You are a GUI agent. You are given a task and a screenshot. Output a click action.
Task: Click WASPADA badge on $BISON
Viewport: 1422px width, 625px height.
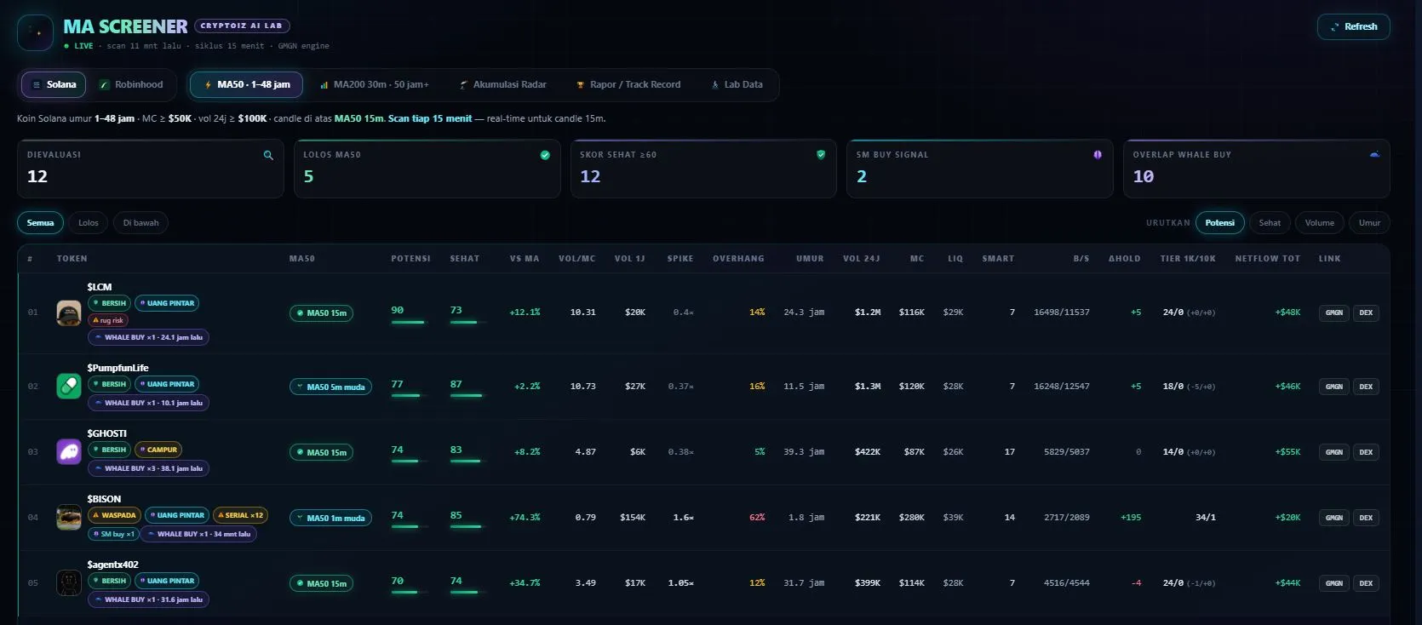(114, 515)
